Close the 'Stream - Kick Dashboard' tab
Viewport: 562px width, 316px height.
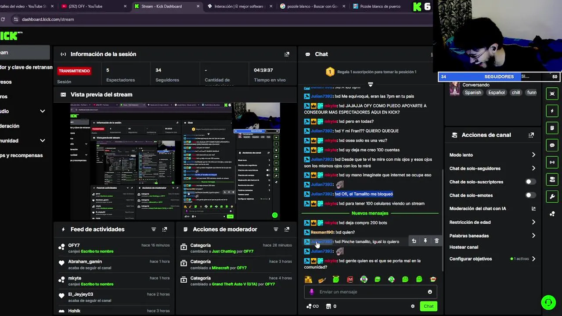tap(198, 6)
